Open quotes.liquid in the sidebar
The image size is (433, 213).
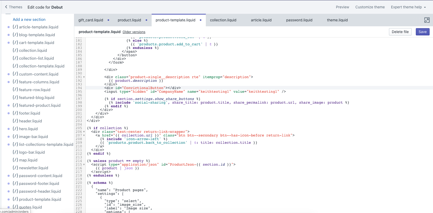pyautogui.click(x=30, y=207)
